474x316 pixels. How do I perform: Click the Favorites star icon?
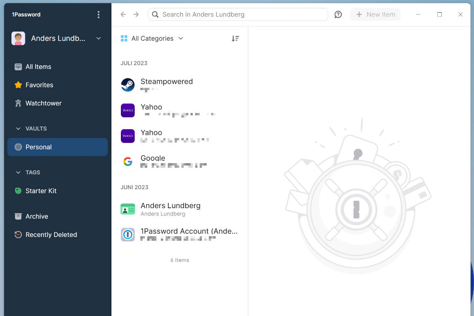(18, 85)
